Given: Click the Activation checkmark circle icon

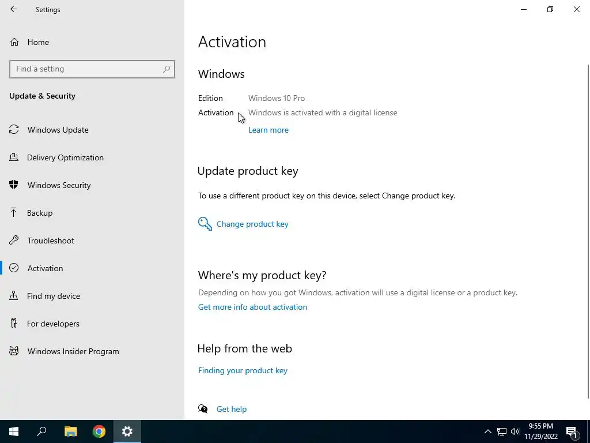Looking at the screenshot, I should [14, 268].
